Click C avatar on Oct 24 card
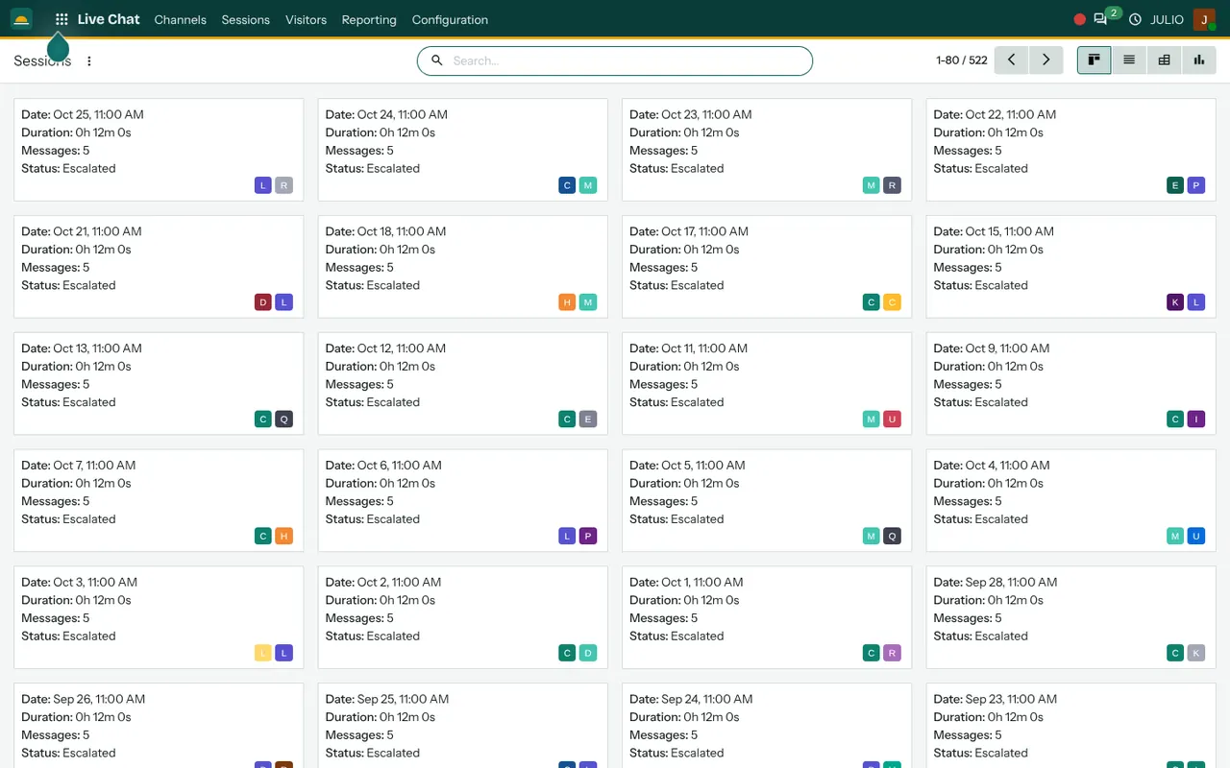Screen dimensions: 1230x768 coord(567,185)
